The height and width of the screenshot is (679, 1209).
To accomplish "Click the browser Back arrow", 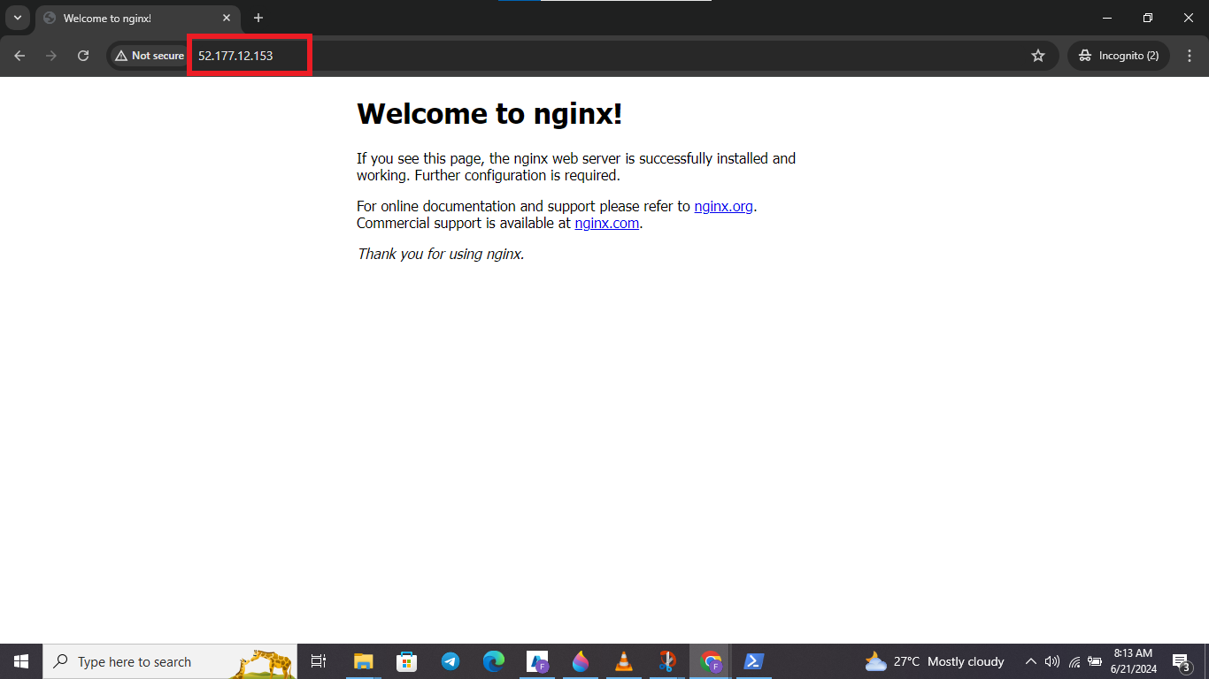I will pos(19,56).
